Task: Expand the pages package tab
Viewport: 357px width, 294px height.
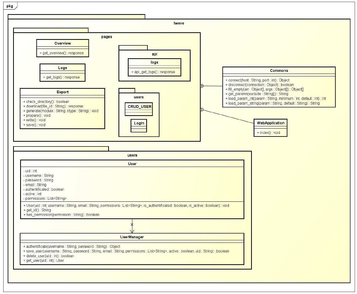Action: point(50,30)
